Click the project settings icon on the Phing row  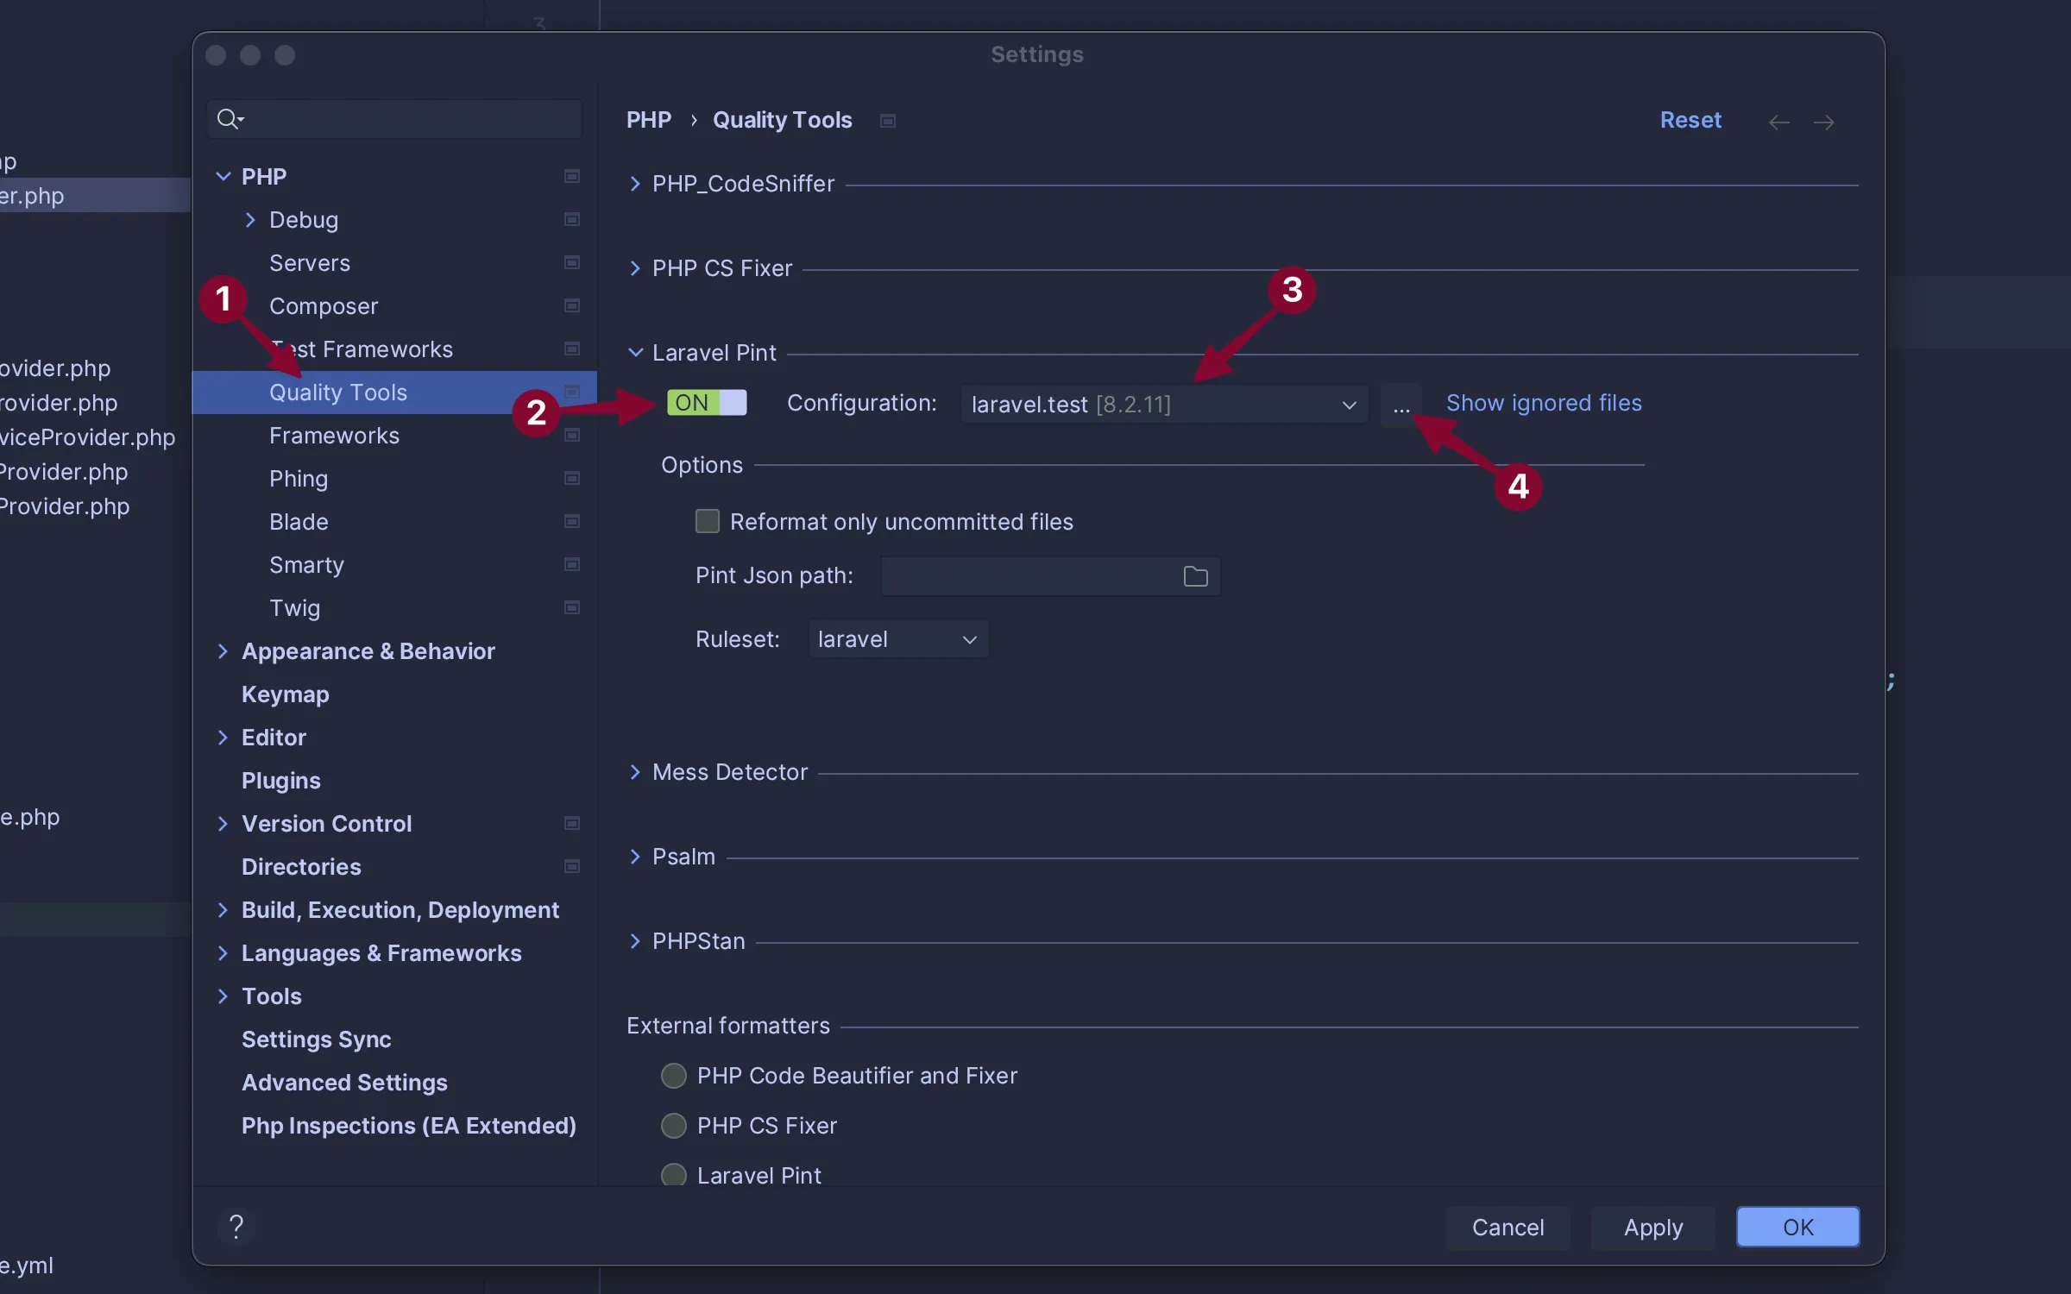(x=571, y=478)
